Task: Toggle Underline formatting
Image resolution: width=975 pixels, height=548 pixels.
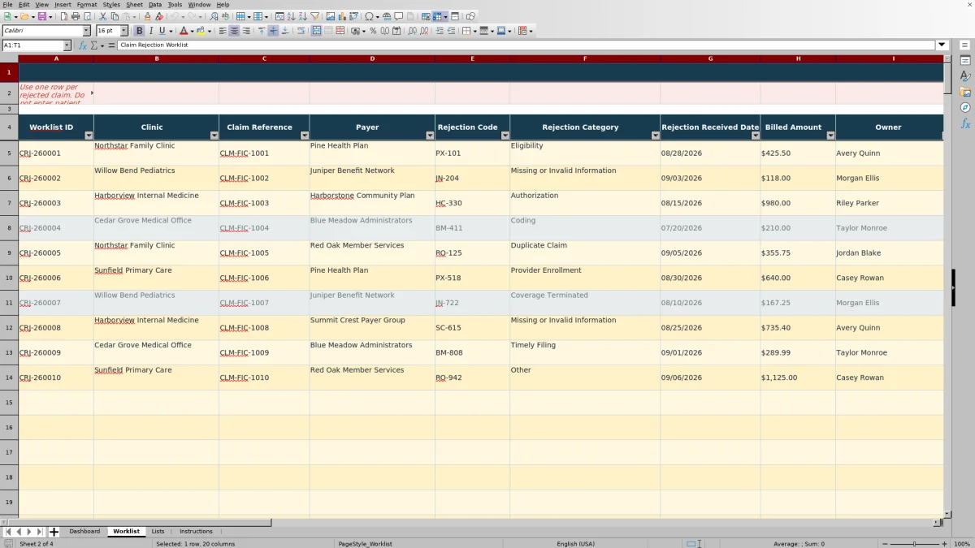Action: [x=162, y=31]
